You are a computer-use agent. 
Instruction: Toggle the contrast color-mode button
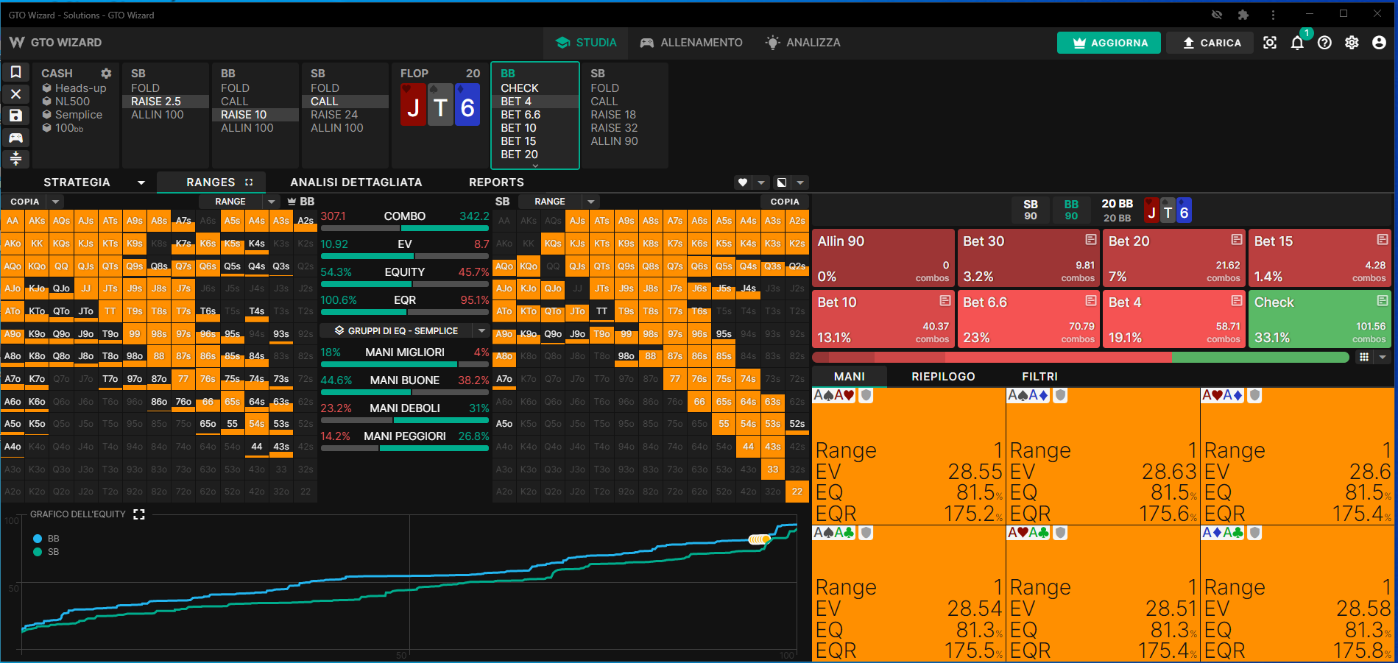tap(782, 182)
